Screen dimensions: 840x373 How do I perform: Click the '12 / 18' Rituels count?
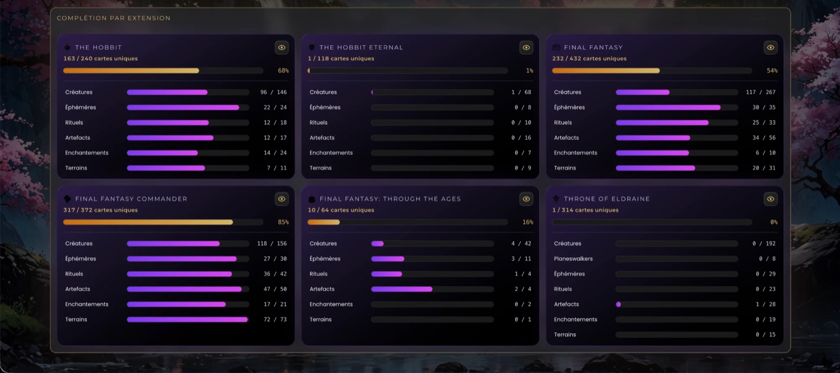[275, 122]
